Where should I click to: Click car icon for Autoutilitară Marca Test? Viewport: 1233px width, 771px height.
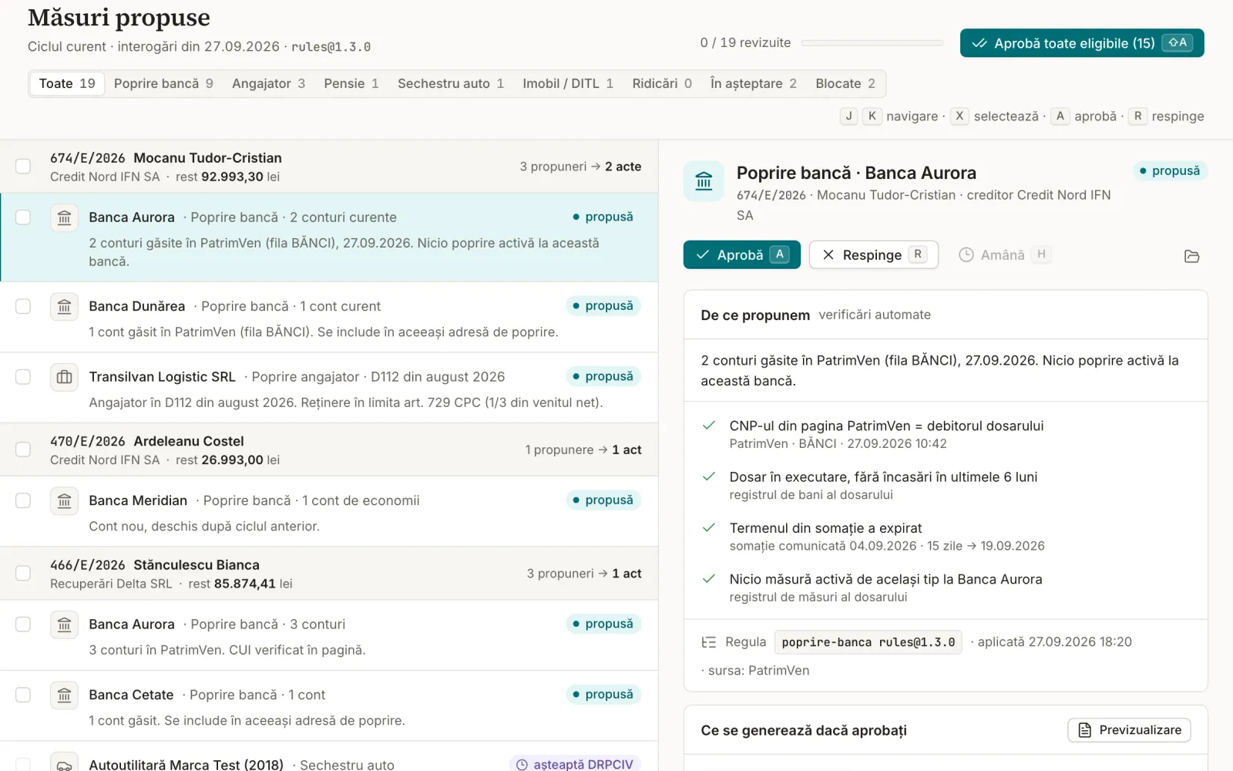tap(65, 764)
